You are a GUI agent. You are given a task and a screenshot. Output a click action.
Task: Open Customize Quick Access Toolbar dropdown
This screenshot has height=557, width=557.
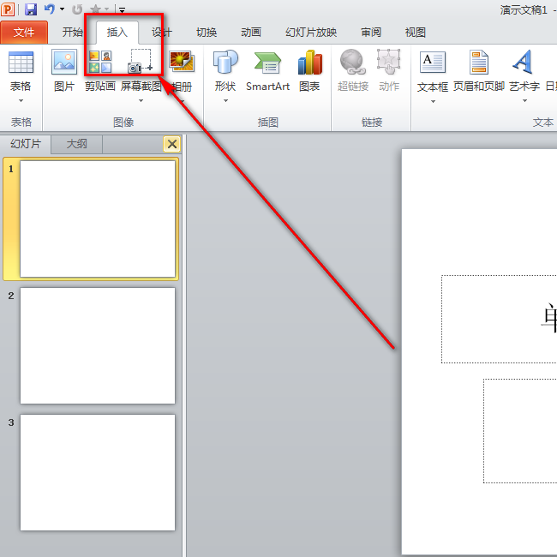(x=122, y=10)
